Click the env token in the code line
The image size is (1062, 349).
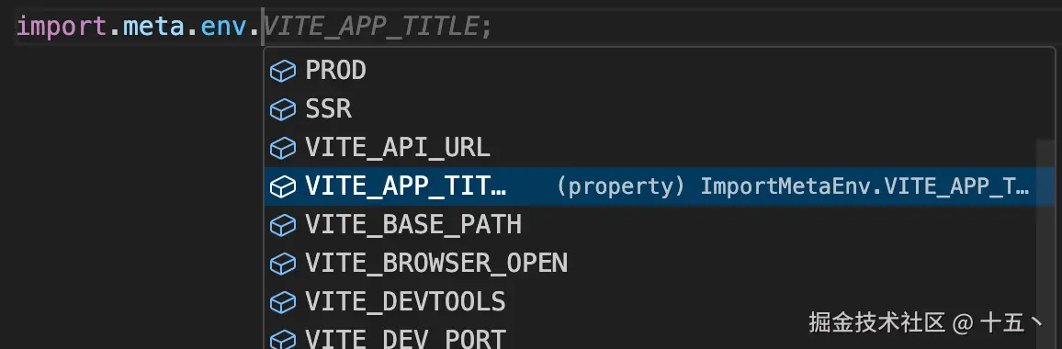[223, 28]
